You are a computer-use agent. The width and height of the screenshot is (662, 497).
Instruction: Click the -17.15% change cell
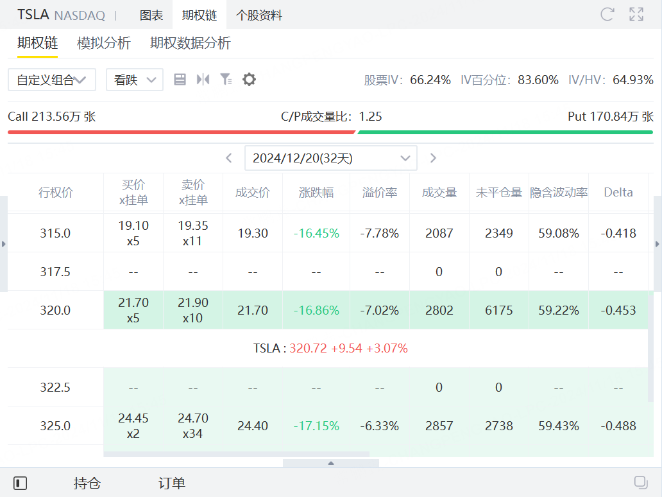(x=316, y=426)
